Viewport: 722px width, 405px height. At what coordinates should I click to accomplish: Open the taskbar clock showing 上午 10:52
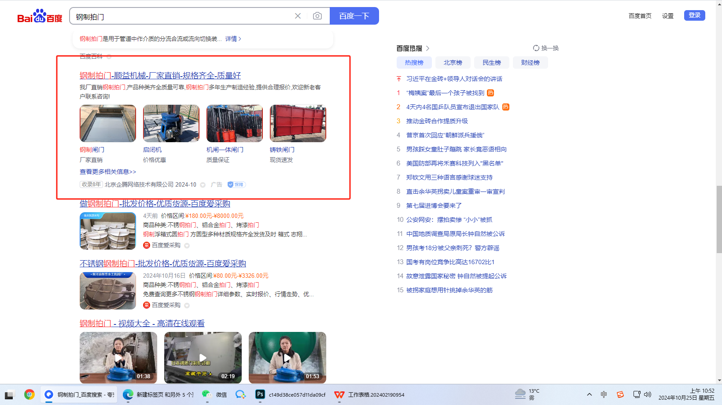click(x=687, y=394)
